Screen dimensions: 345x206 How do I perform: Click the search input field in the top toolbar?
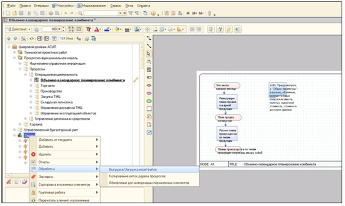click(x=101, y=13)
